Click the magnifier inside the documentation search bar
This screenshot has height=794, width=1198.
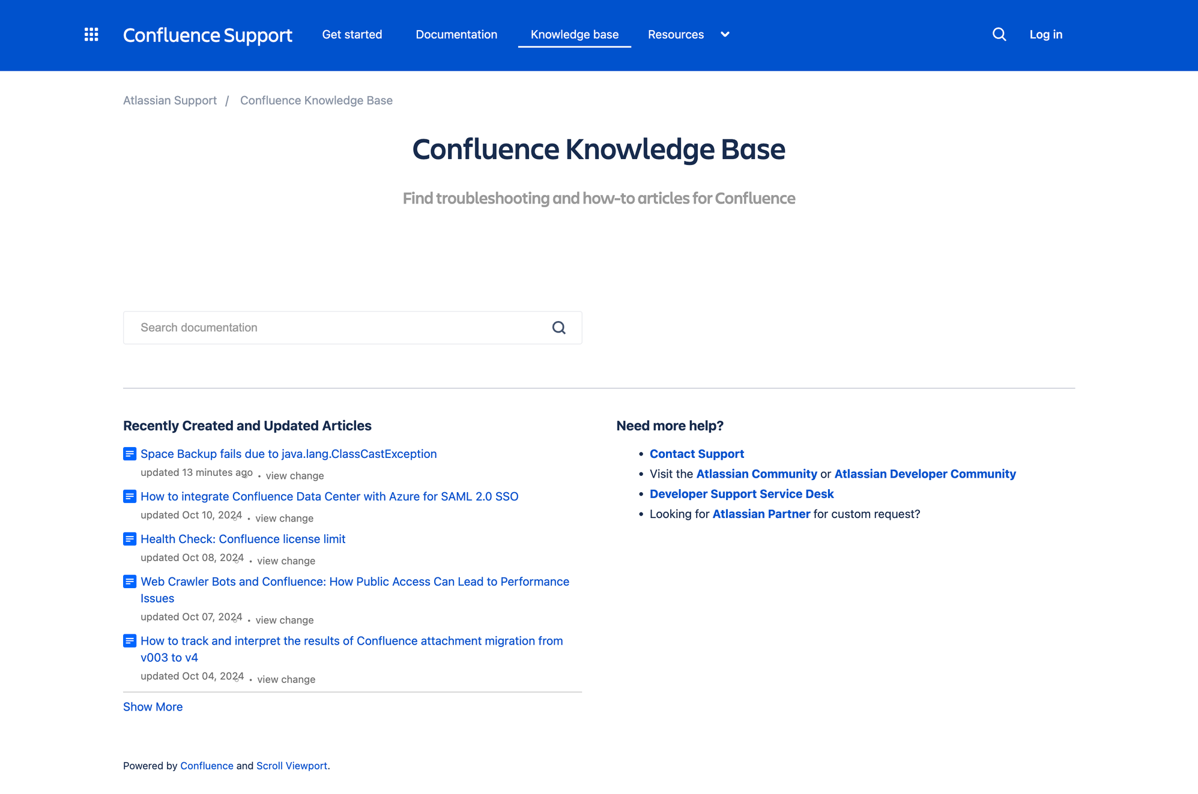coord(558,327)
